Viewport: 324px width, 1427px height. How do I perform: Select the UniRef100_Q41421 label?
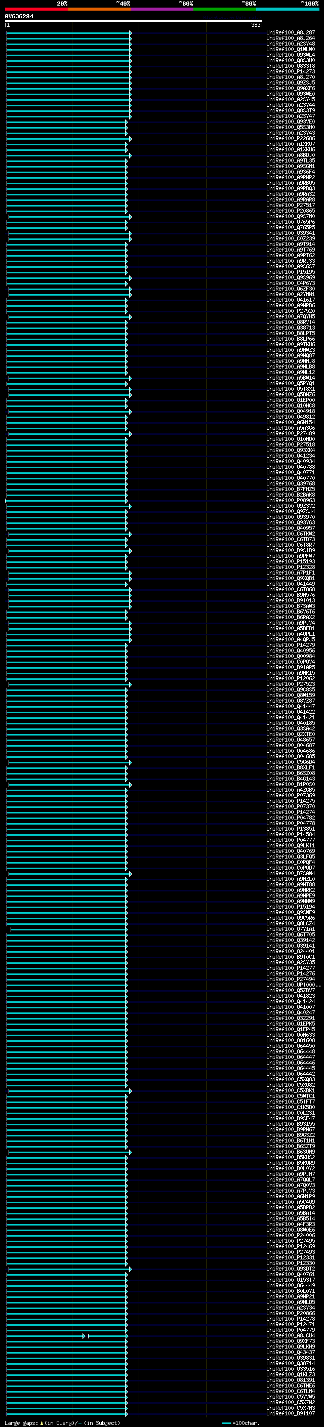click(291, 717)
